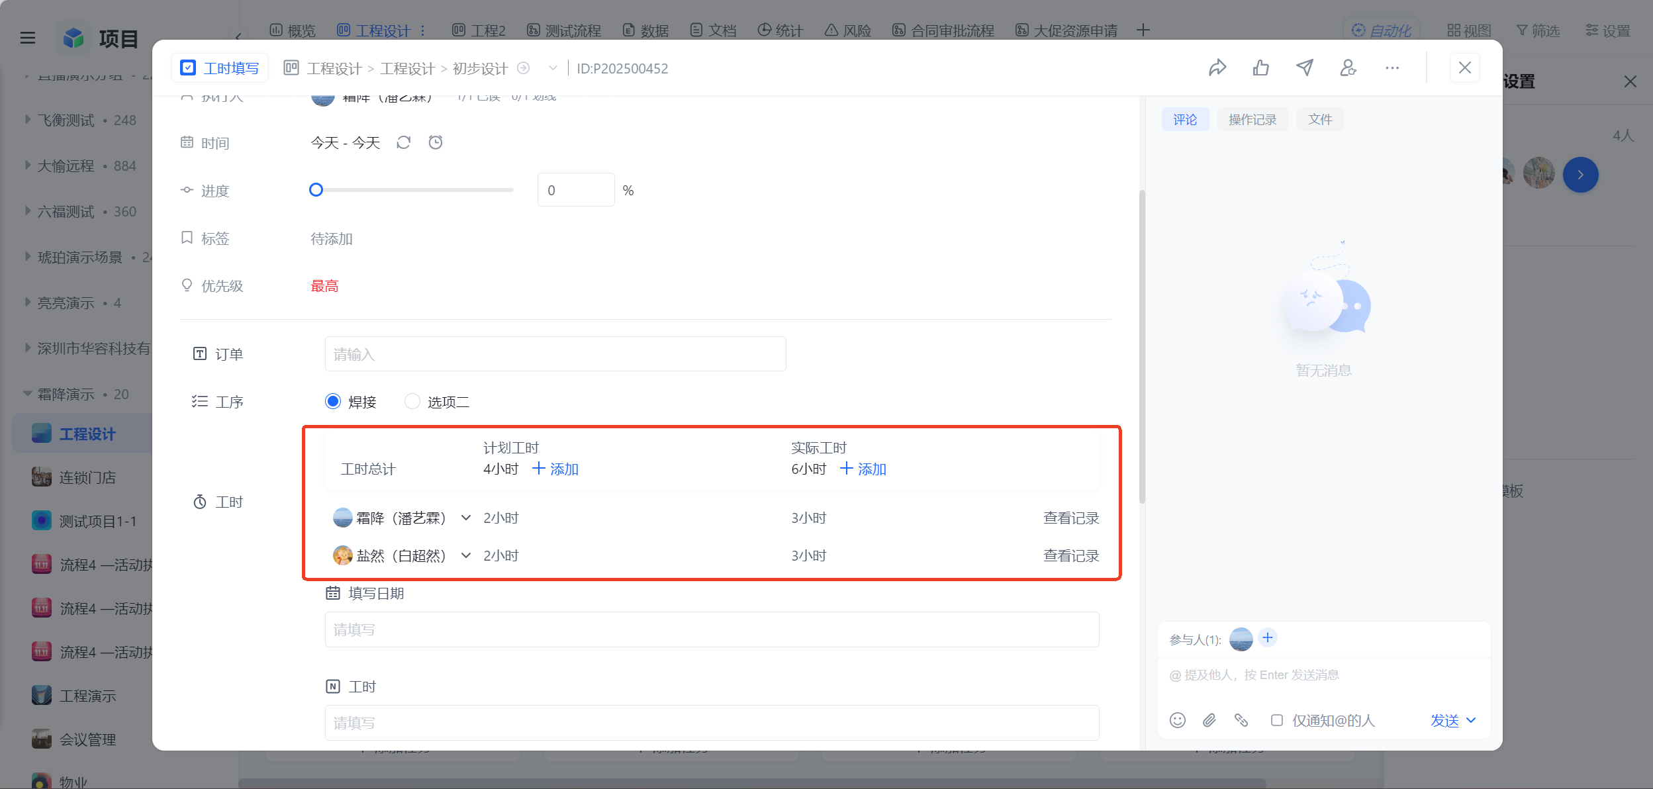This screenshot has height=789, width=1653.
Task: Click the status circle next to 初步设计
Action: click(x=523, y=68)
